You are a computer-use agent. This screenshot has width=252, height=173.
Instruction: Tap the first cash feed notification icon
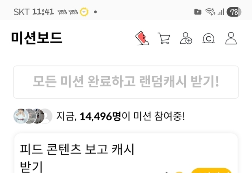62,12
